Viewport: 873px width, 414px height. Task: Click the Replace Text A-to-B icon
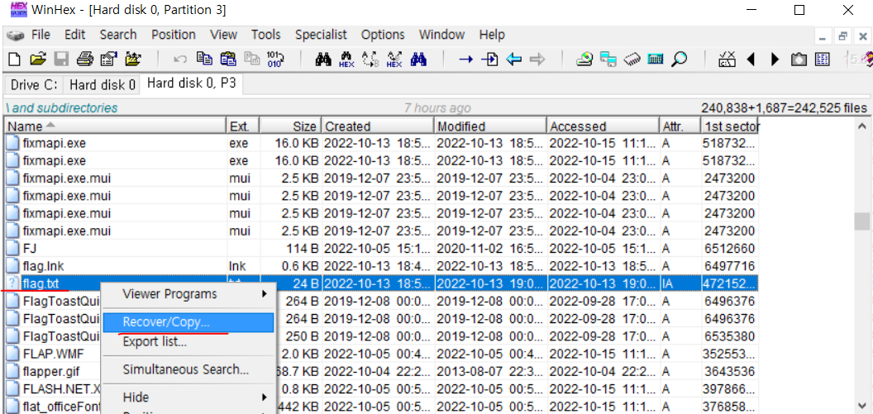click(x=370, y=59)
